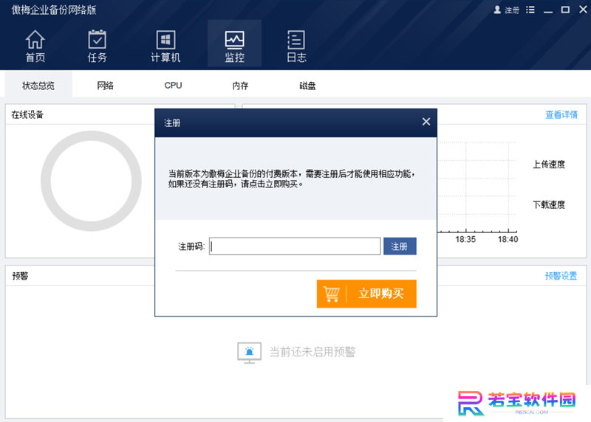Screen dimensions: 591x422
Task: Switch to the 内存 tab
Action: (240, 86)
